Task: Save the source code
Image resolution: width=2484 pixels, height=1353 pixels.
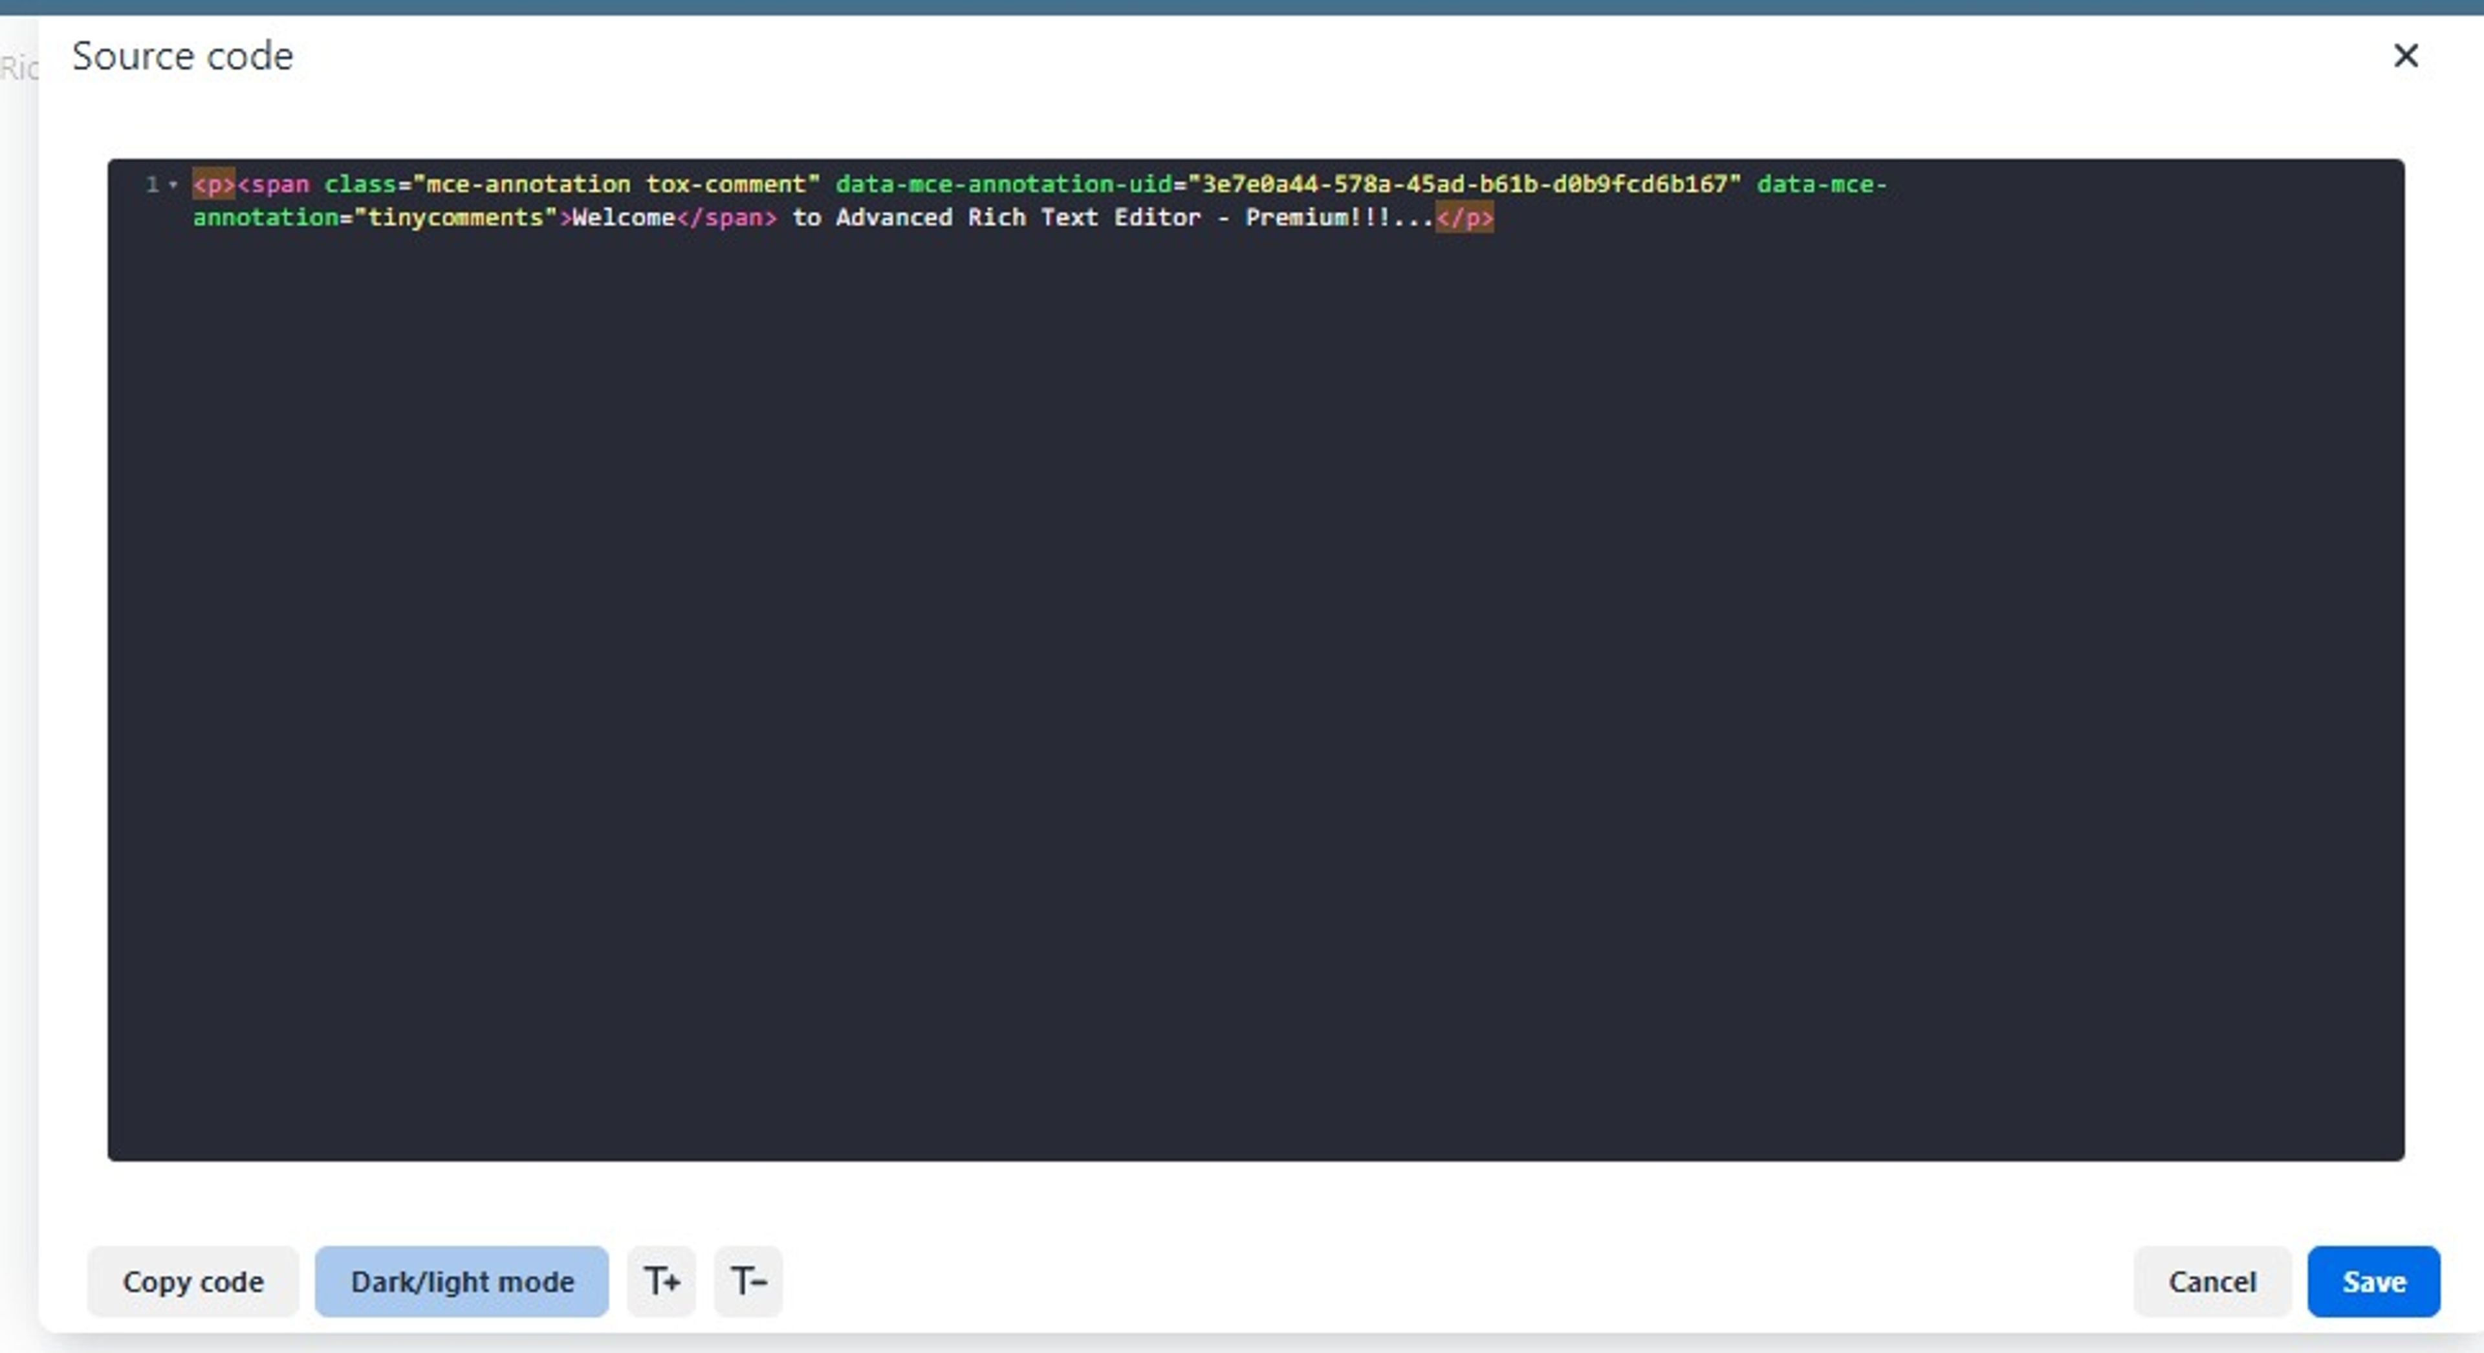Action: pyautogui.click(x=2374, y=1282)
